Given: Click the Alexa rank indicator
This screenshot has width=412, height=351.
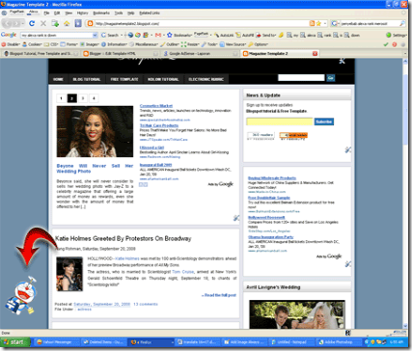Looking at the screenshot, I should (x=33, y=13).
